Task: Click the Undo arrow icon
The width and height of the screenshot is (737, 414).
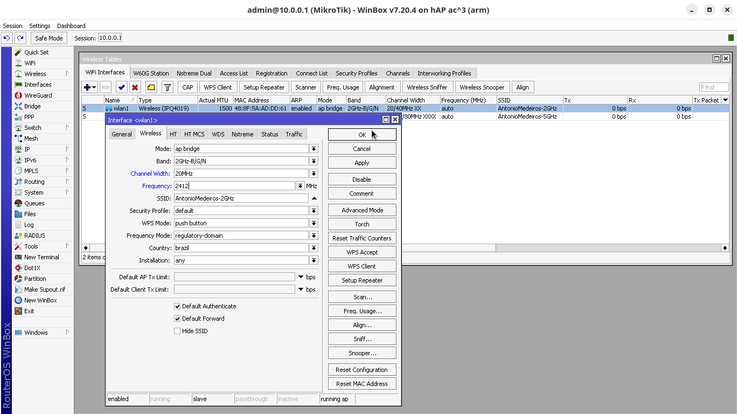Action: tap(7, 38)
